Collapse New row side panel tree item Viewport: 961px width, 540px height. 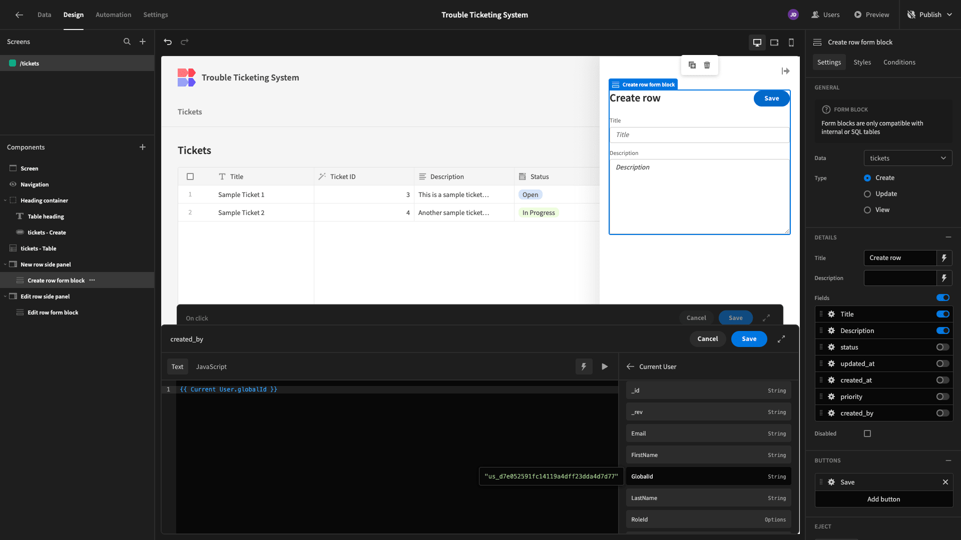point(5,264)
